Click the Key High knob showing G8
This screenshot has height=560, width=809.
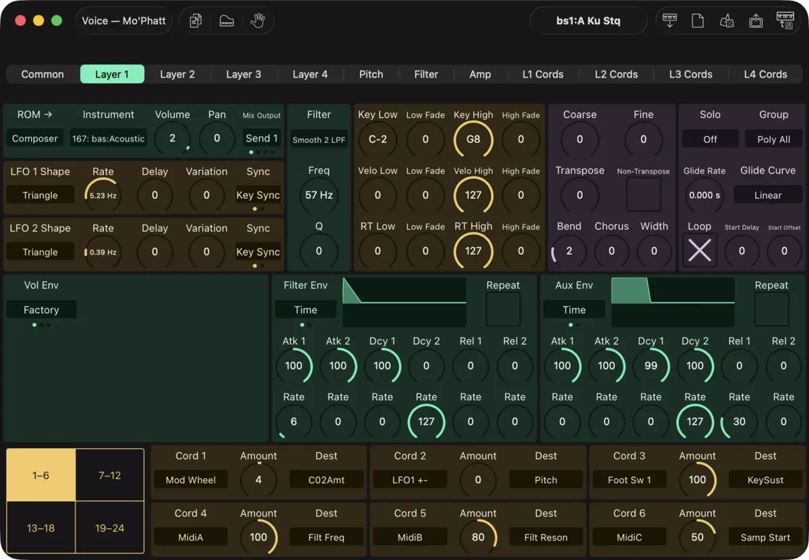point(473,139)
